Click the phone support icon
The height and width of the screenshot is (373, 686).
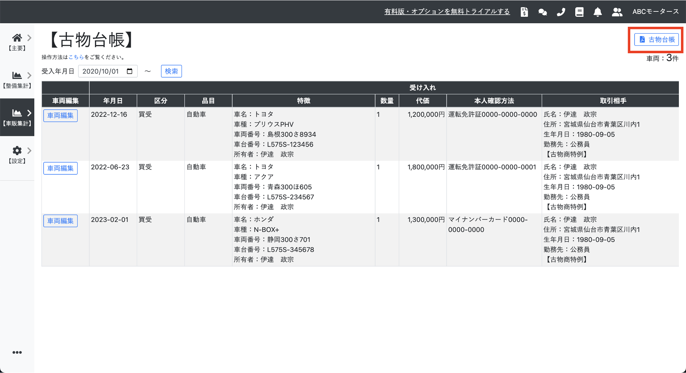561,12
